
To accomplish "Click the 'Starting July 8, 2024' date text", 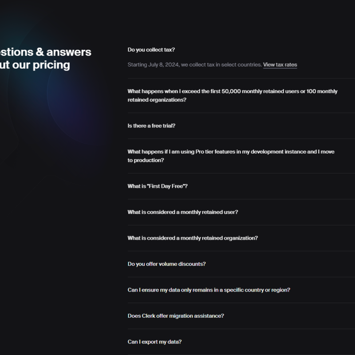I will tap(153, 65).
